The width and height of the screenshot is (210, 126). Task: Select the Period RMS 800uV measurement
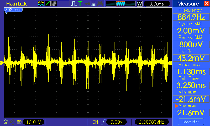[191, 41]
